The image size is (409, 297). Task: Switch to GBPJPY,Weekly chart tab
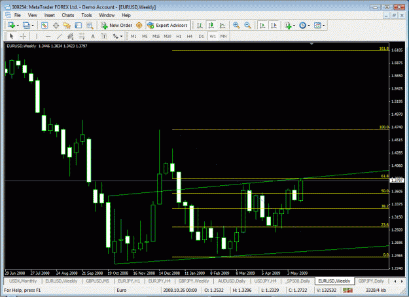(x=194, y=281)
